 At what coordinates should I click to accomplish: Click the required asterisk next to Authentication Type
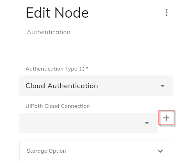(87, 68)
